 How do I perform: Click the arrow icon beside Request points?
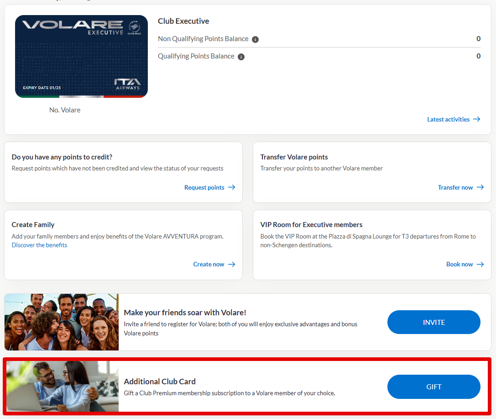tap(231, 187)
